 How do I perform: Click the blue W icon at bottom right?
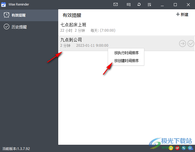[x=190, y=148]
